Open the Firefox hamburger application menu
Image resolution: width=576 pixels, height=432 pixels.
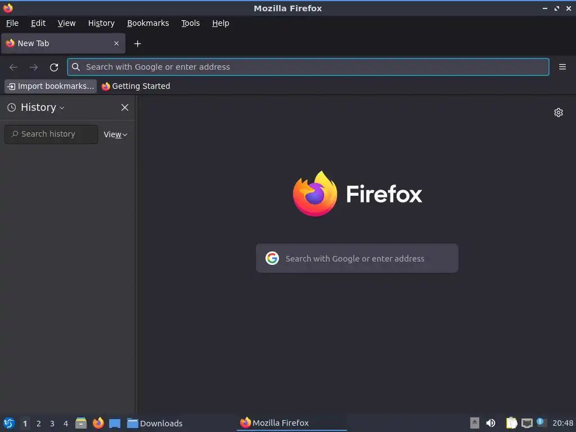[562, 67]
